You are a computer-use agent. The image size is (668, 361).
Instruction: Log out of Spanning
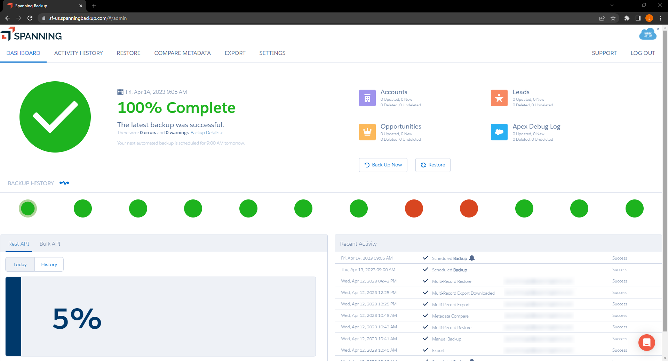pyautogui.click(x=643, y=53)
